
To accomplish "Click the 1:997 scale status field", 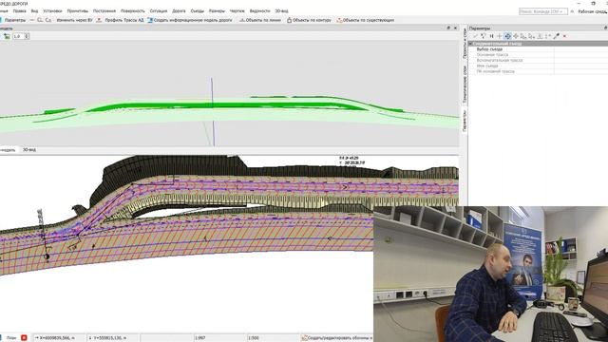I will pyautogui.click(x=219, y=338).
